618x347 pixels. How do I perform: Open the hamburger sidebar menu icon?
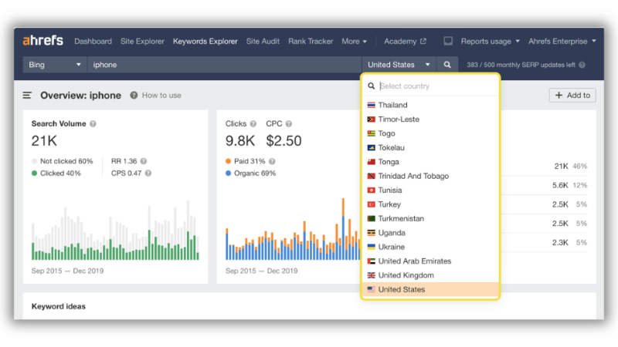(27, 95)
